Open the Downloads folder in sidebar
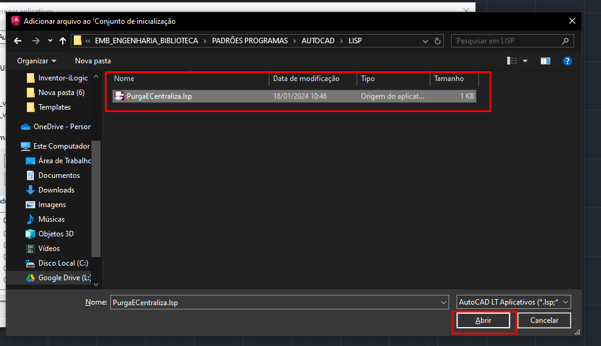This screenshot has width=601, height=346. tap(56, 190)
